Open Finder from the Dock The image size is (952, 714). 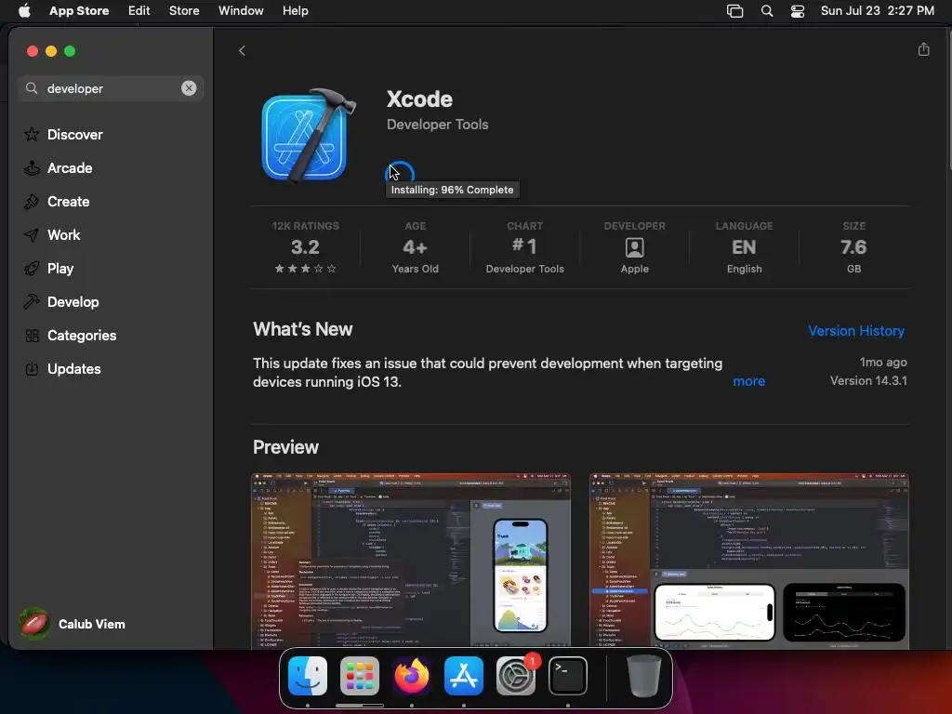click(308, 676)
